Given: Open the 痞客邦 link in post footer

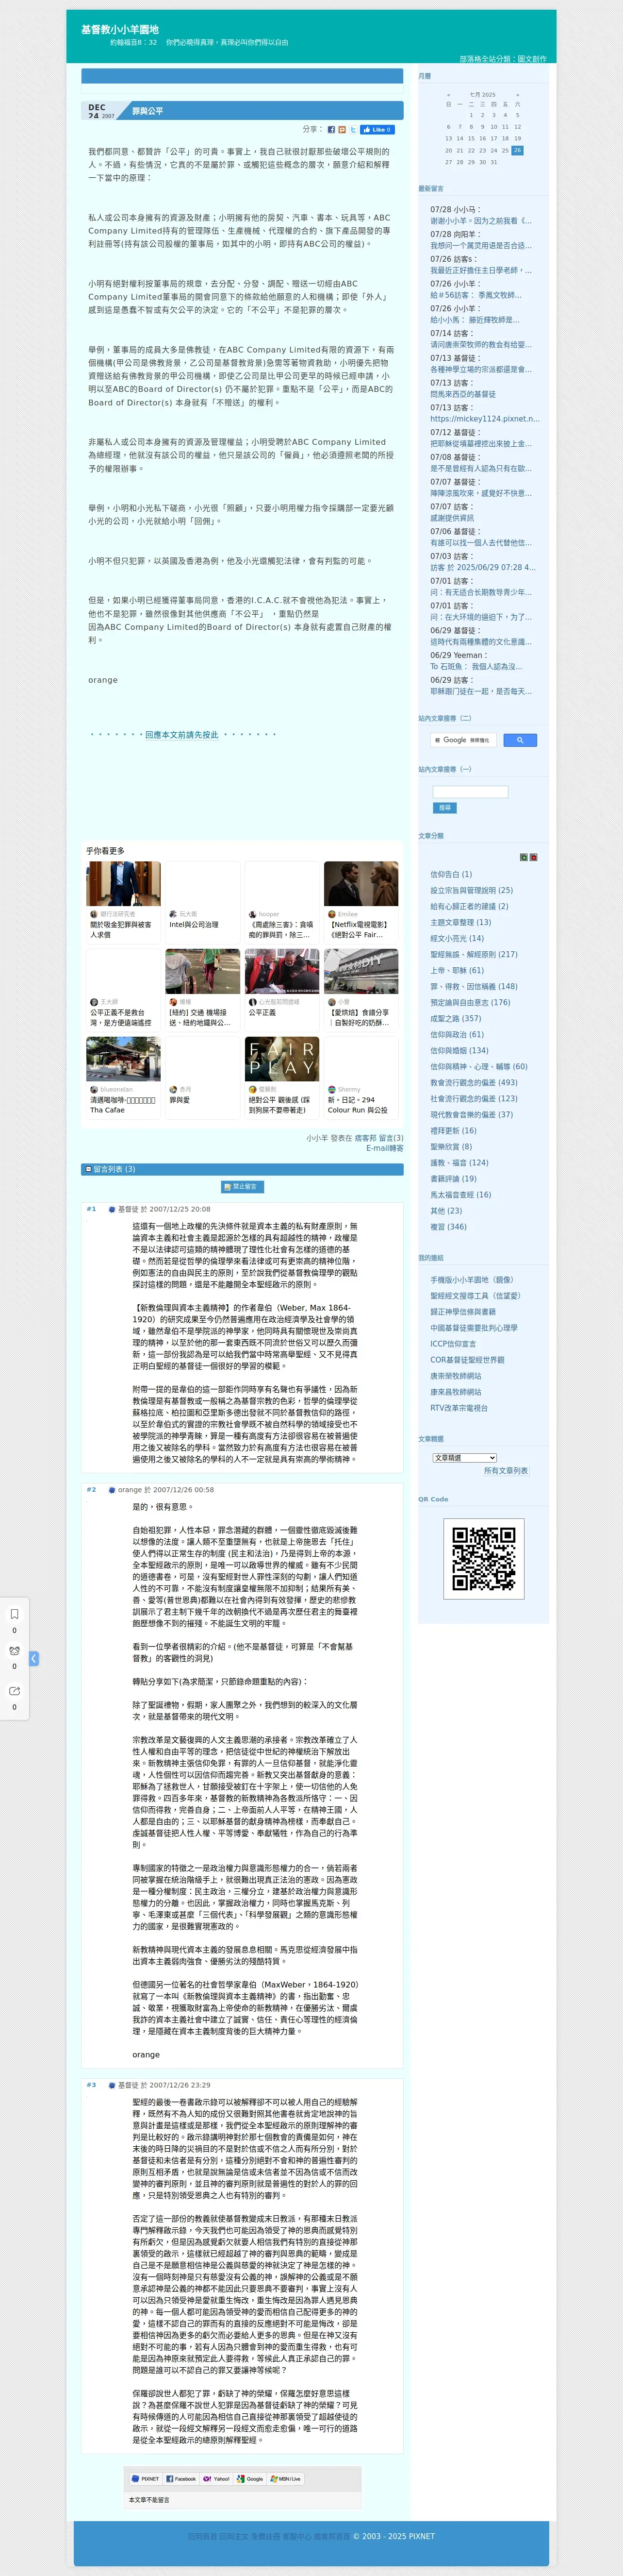Looking at the screenshot, I should pos(365,1138).
